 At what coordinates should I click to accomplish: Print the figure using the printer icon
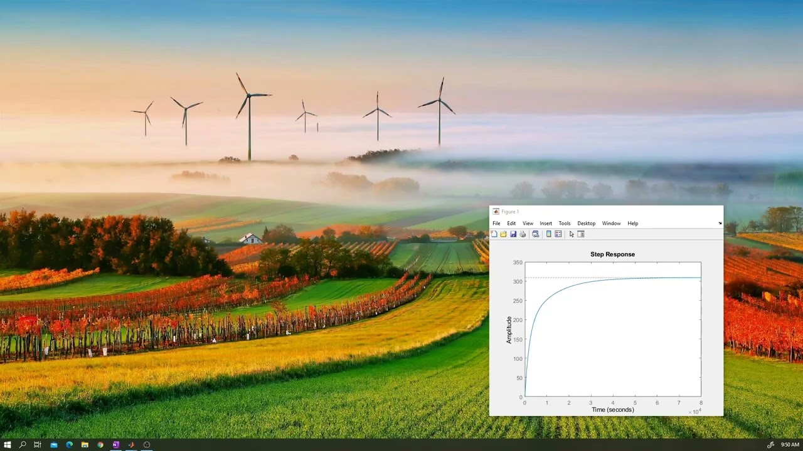pos(523,234)
